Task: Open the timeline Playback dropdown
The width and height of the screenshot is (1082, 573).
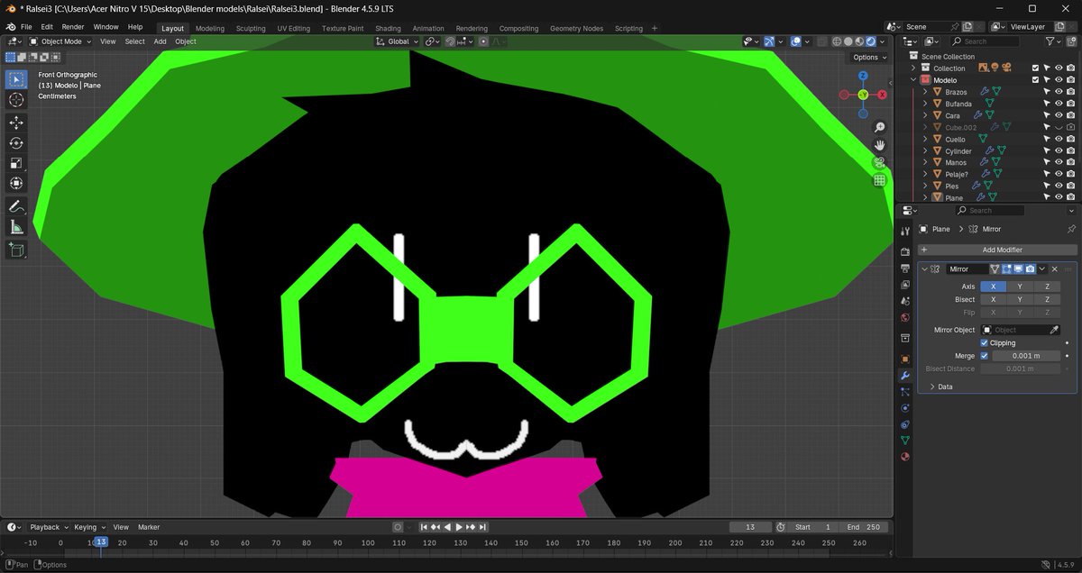Action: pos(48,527)
